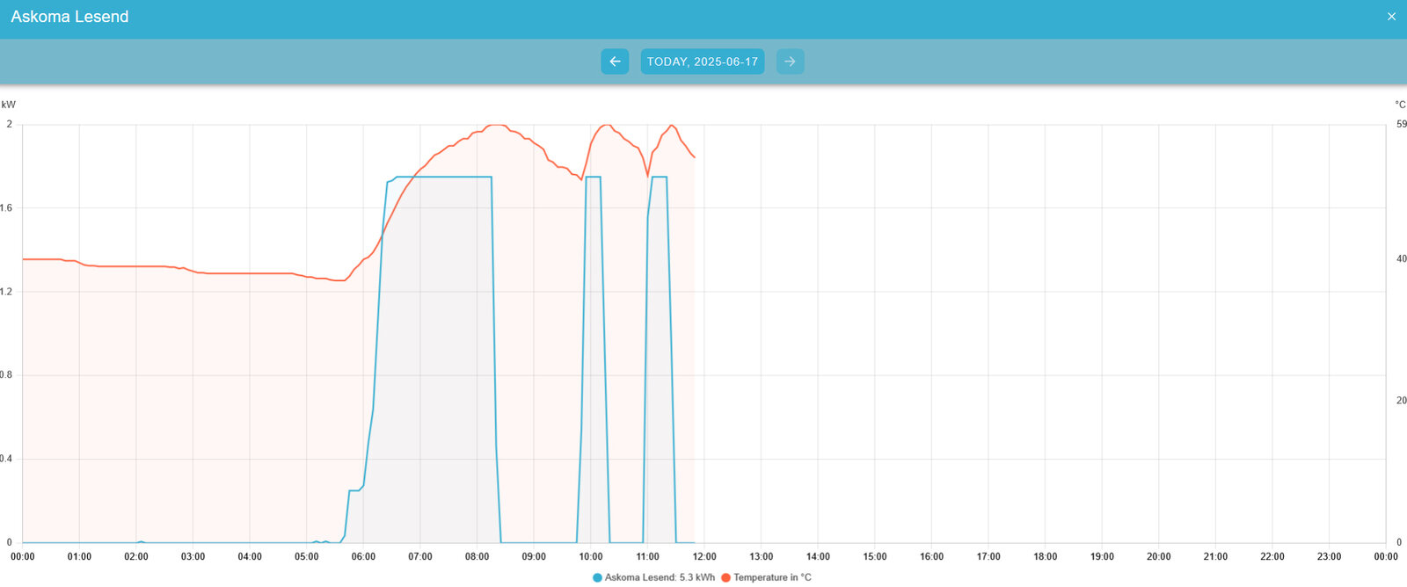Screen dimensions: 1407x587
Task: Open the TODAY, 2025-06-17 date picker
Action: 703,62
